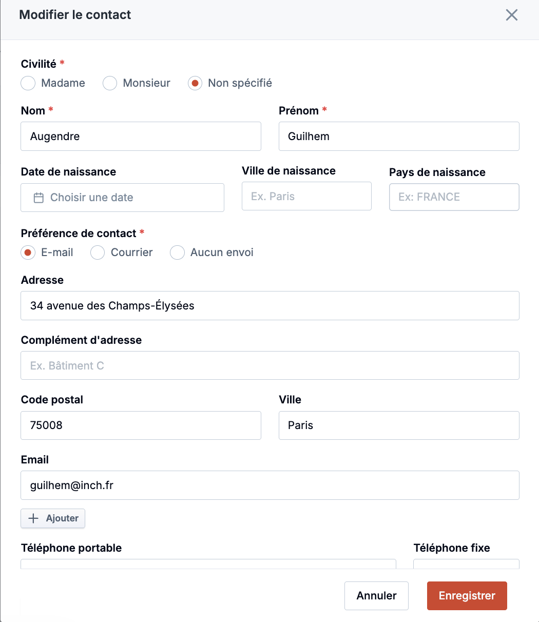Open the Date de naissance picker

coord(122,198)
